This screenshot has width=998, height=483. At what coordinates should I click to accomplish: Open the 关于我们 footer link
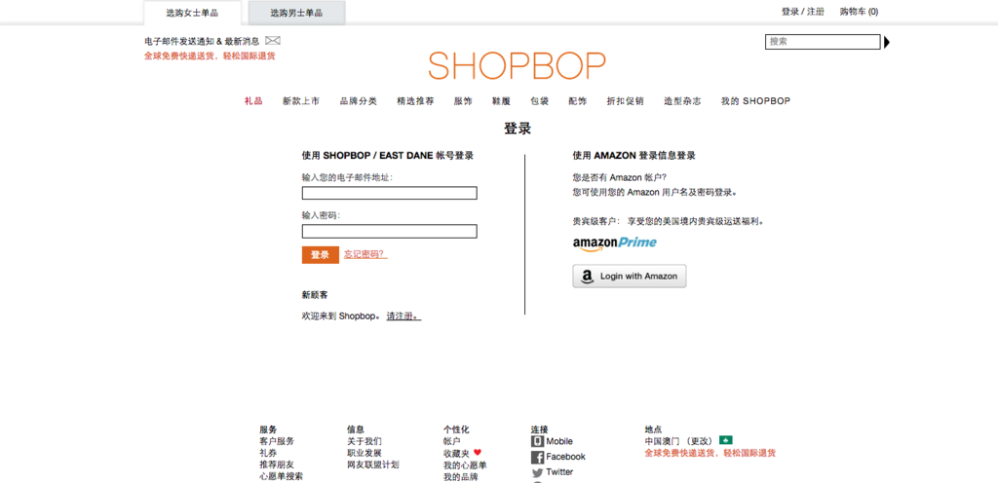point(365,441)
